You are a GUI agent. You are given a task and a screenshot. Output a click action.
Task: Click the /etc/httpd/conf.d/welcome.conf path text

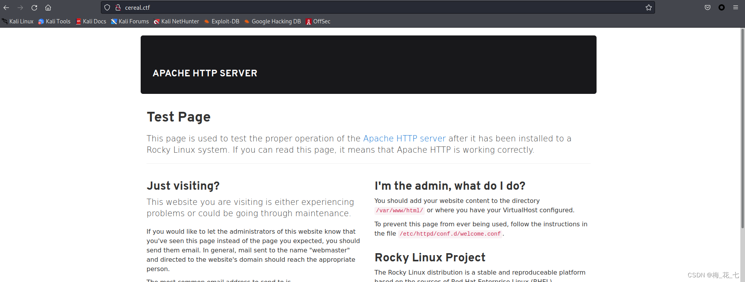450,234
